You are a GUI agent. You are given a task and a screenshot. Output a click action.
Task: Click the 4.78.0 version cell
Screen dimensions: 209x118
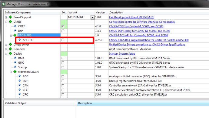(x=99, y=40)
